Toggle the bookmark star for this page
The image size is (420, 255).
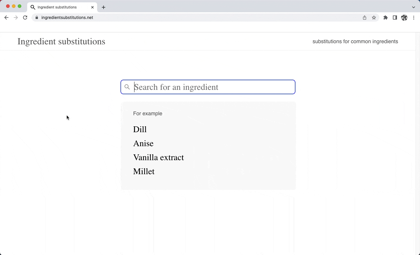pyautogui.click(x=374, y=18)
